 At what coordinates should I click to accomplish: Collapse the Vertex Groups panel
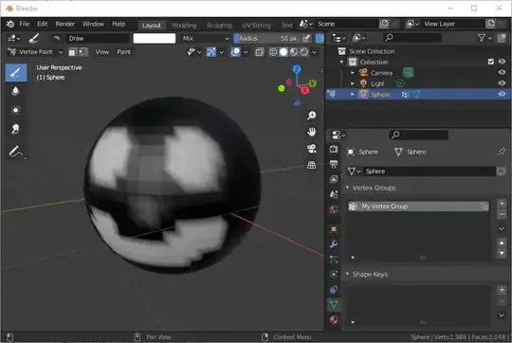click(x=347, y=188)
